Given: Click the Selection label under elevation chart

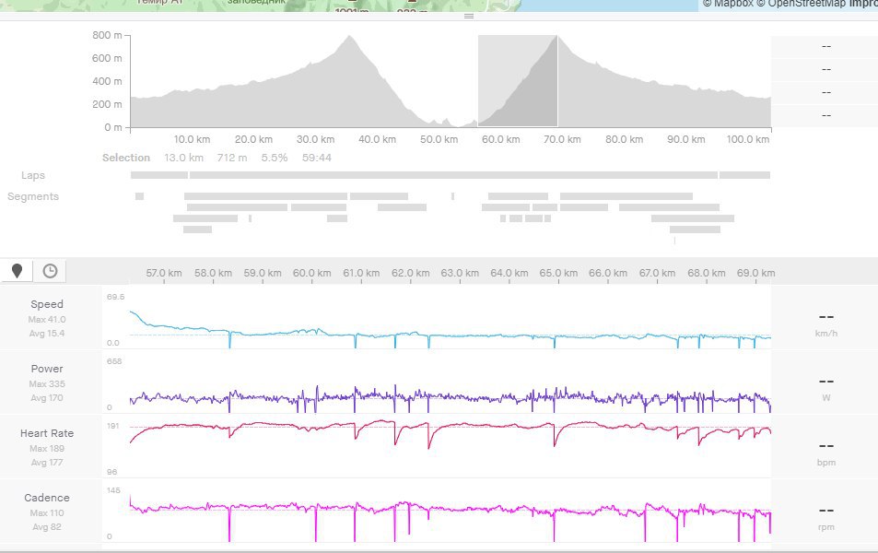Looking at the screenshot, I should pyautogui.click(x=126, y=158).
